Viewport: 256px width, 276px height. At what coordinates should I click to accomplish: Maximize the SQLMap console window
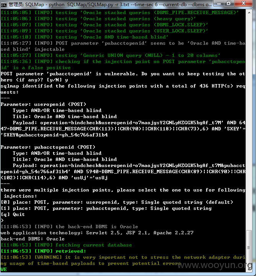click(229, 3)
